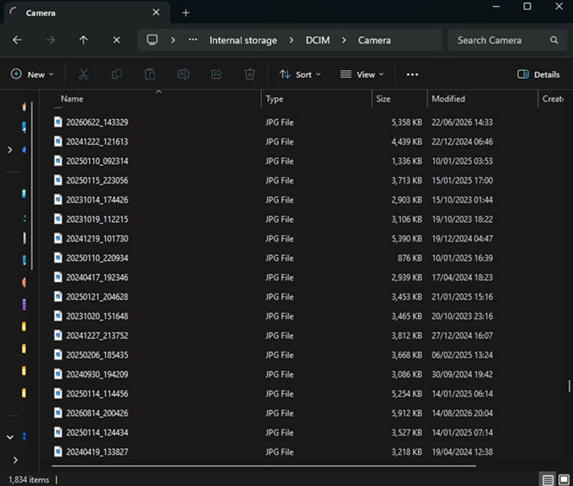
Task: Open the See more toolbar ellipsis
Action: (x=413, y=75)
